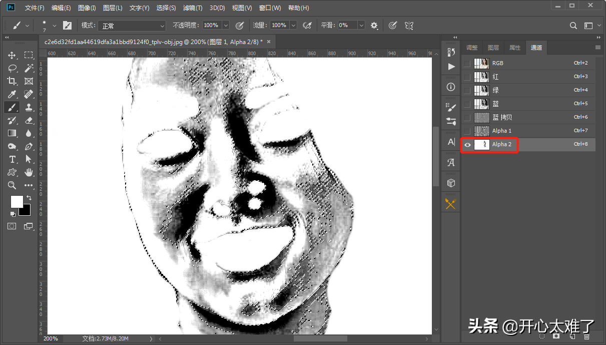This screenshot has width=606, height=345.
Task: Select the Hand tool
Action: [29, 172]
